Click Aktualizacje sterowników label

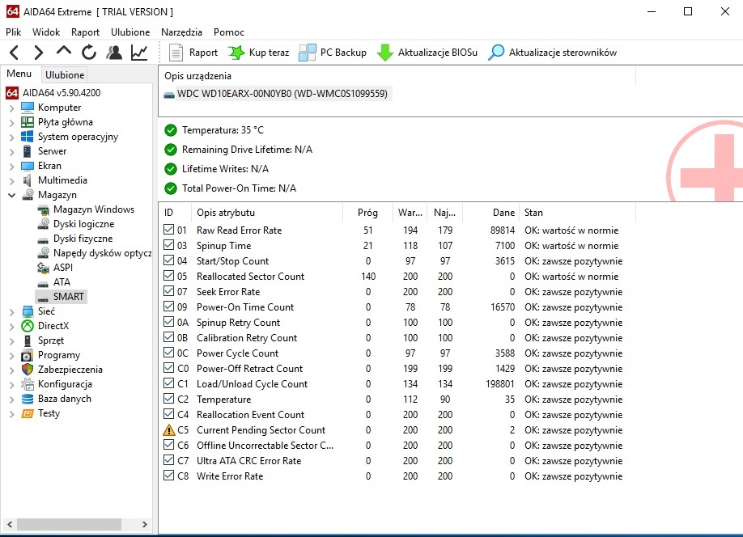[x=563, y=53]
